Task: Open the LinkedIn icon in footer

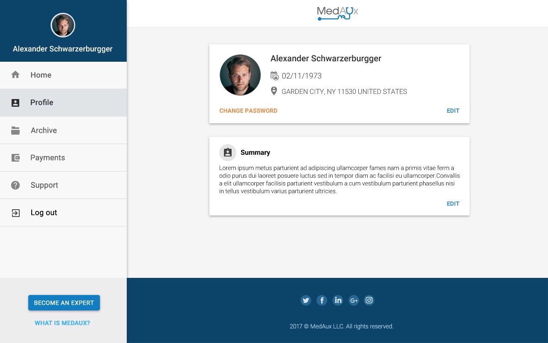Action: pos(338,301)
